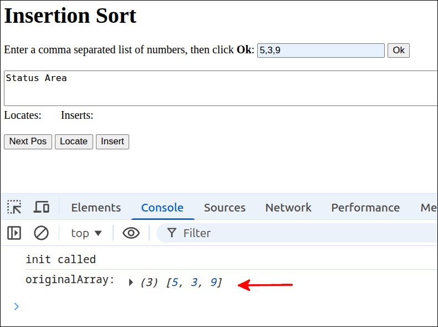Activate the inspect element picker icon
438x327 pixels.
coord(14,208)
